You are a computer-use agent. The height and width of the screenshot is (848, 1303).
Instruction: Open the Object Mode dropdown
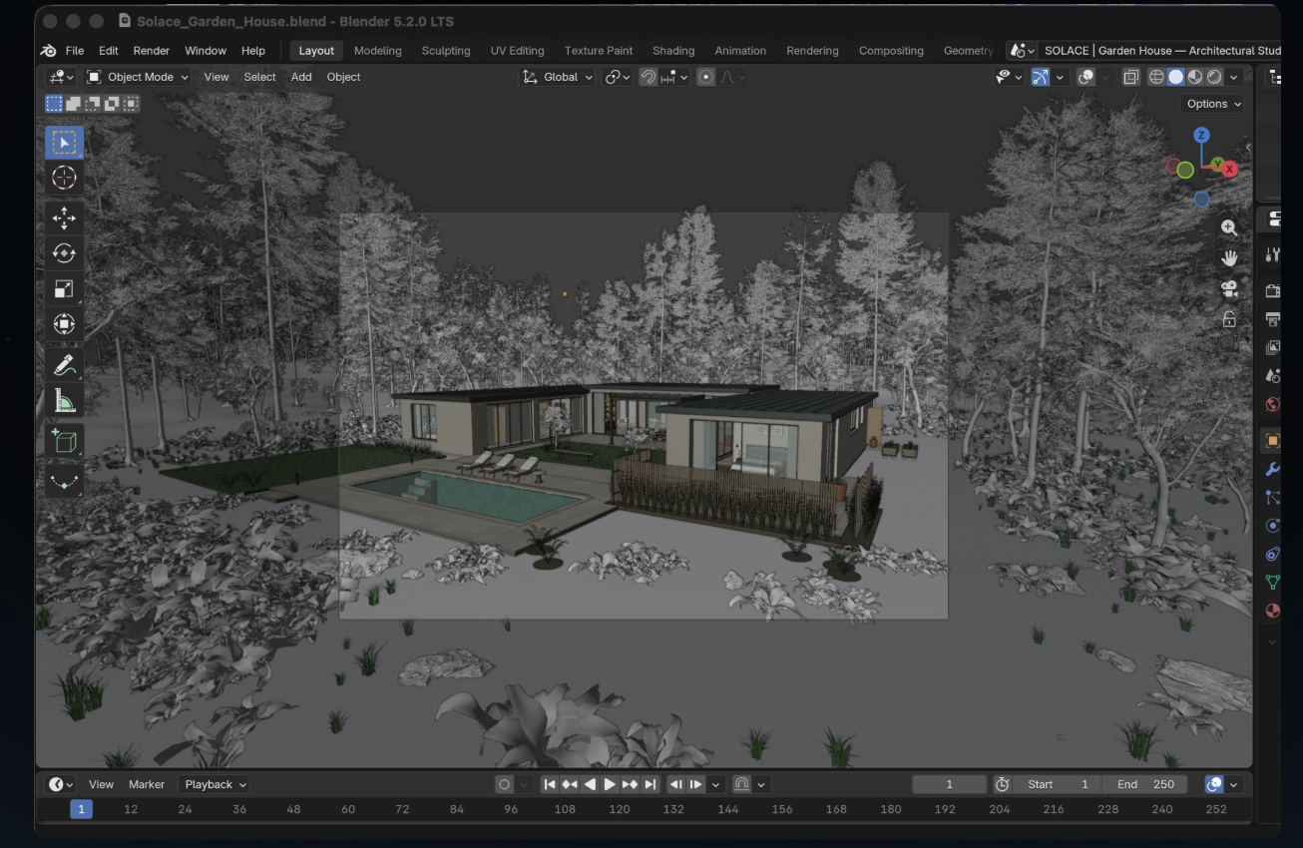click(x=137, y=77)
